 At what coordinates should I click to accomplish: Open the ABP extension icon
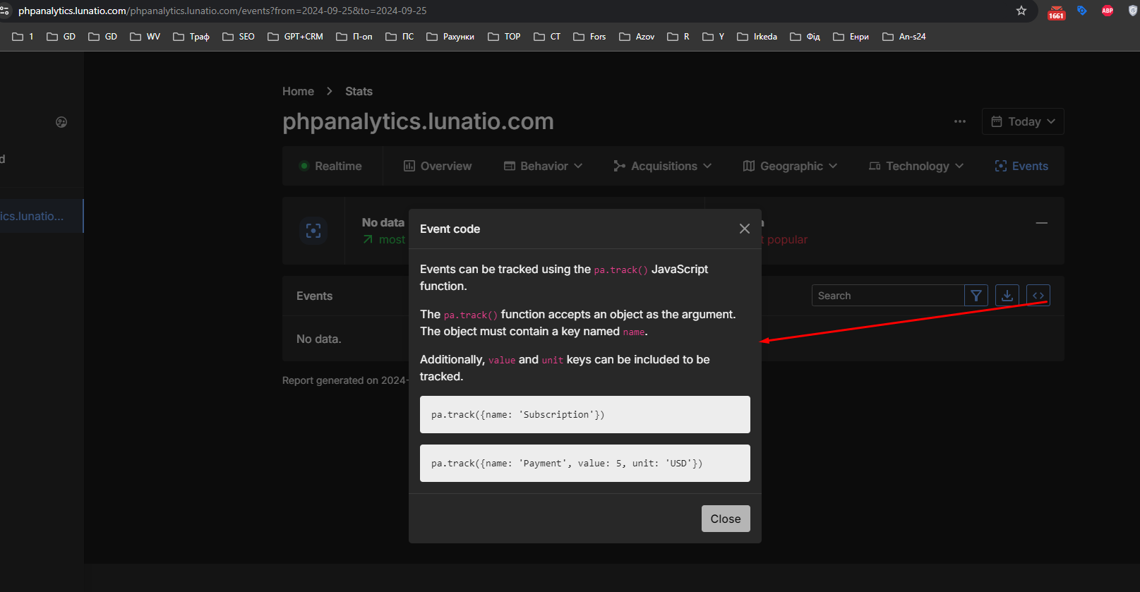tap(1107, 11)
